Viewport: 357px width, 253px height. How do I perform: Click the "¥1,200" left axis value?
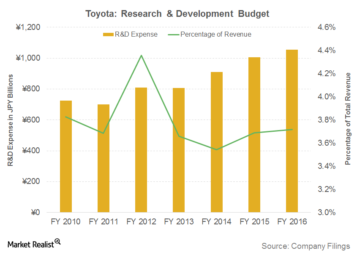click(x=28, y=27)
